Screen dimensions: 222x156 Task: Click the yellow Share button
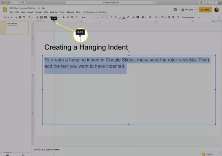[205, 10]
